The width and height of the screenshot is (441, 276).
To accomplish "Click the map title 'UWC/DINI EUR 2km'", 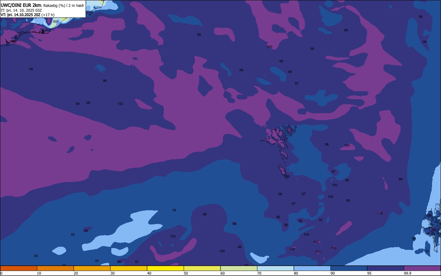I will coord(21,5).
